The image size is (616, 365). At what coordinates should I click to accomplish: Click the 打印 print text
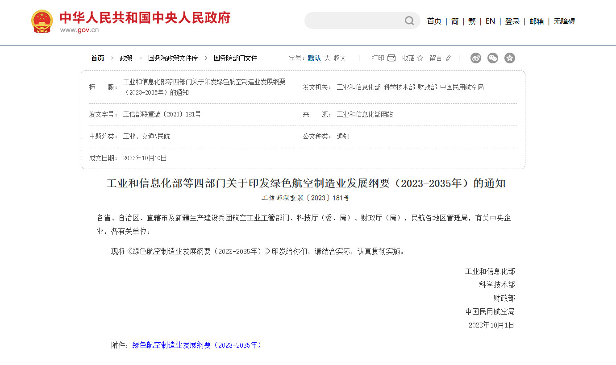[378, 58]
